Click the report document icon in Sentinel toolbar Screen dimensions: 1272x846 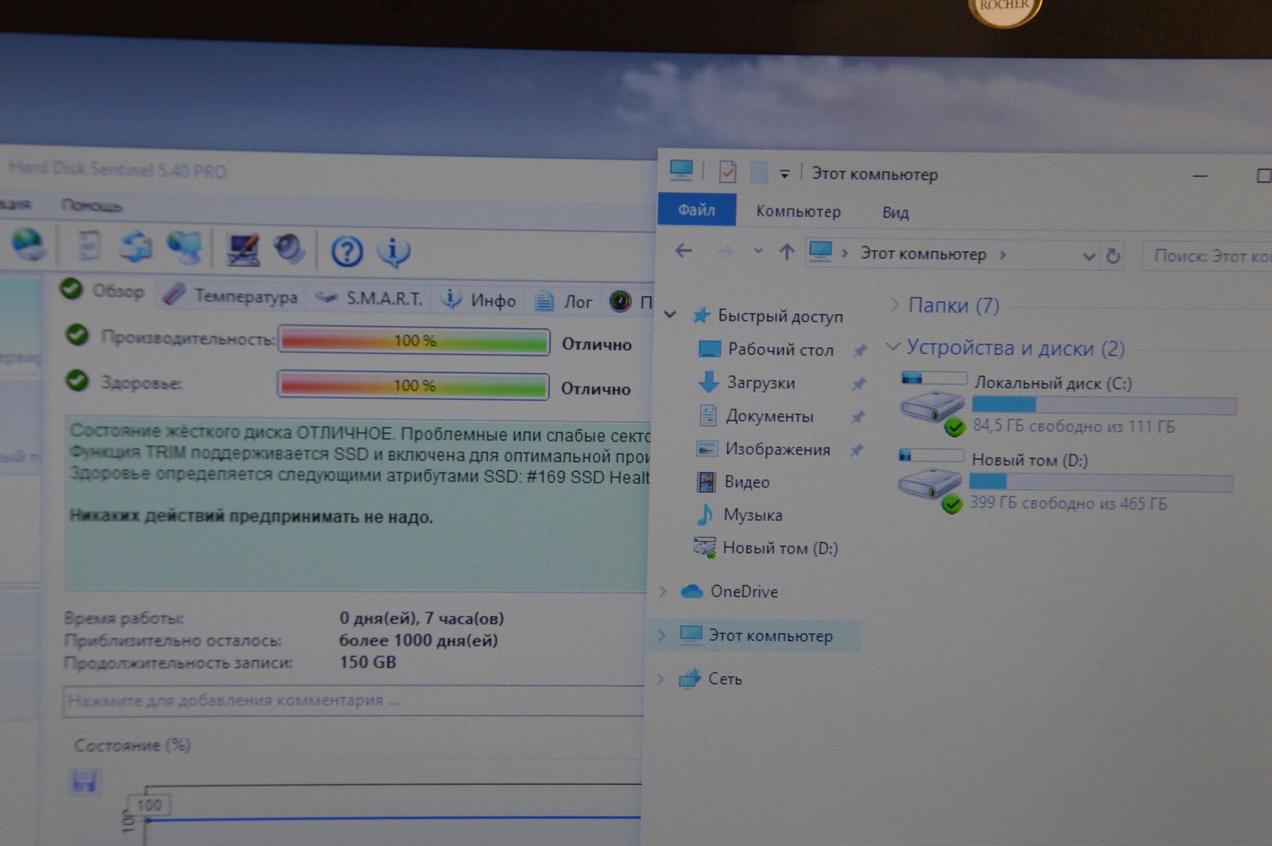(x=89, y=246)
